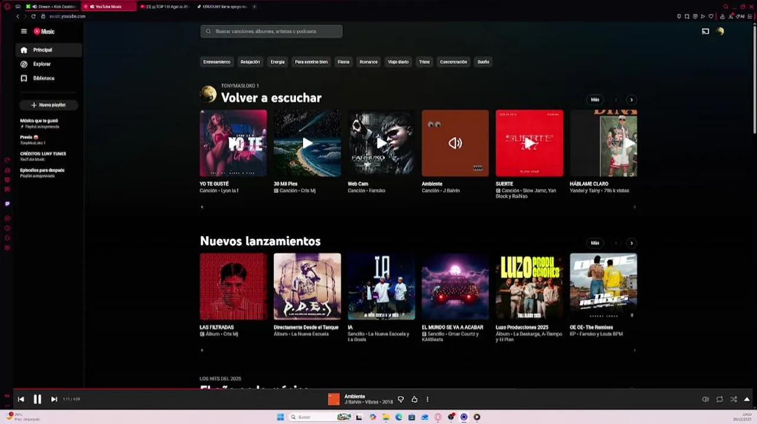Open Directamente Desde el Tanque album cover
The height and width of the screenshot is (424, 757).
click(307, 287)
